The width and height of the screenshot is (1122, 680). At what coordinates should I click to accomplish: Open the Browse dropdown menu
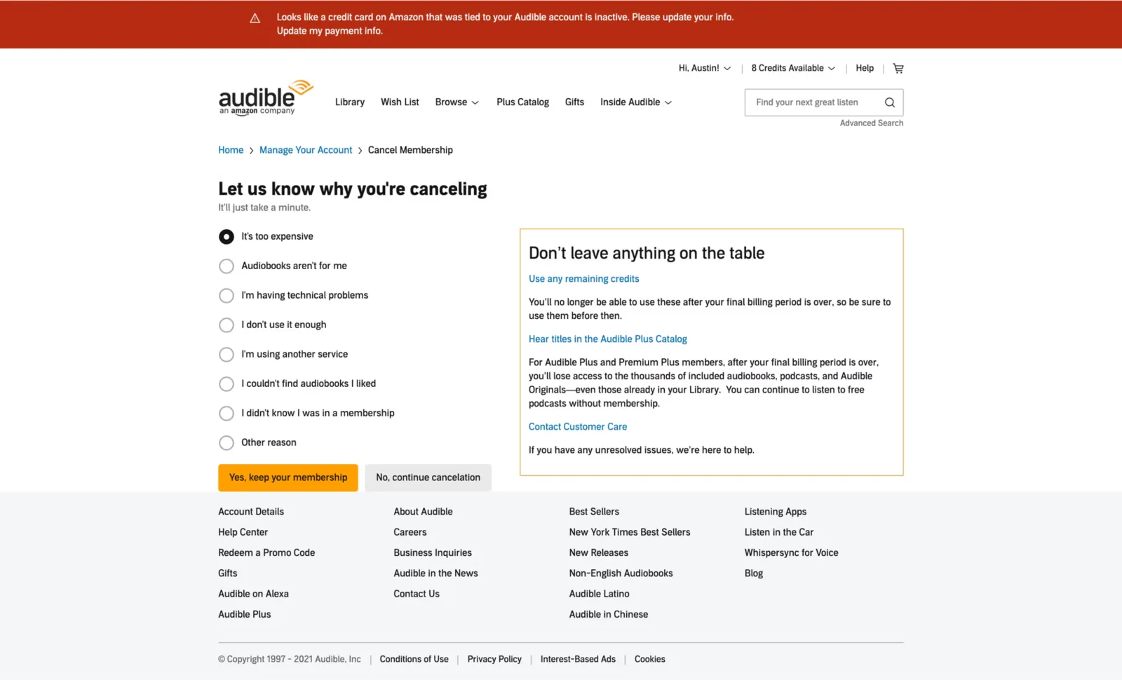tap(457, 102)
